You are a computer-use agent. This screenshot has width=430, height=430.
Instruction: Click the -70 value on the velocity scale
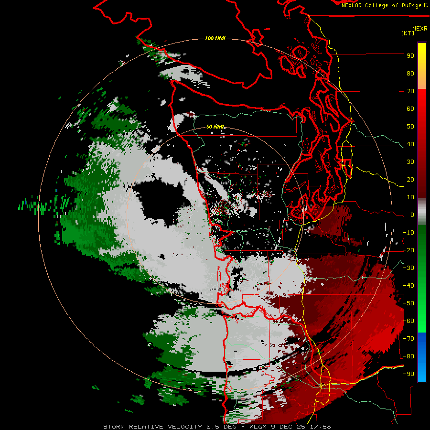408,339
